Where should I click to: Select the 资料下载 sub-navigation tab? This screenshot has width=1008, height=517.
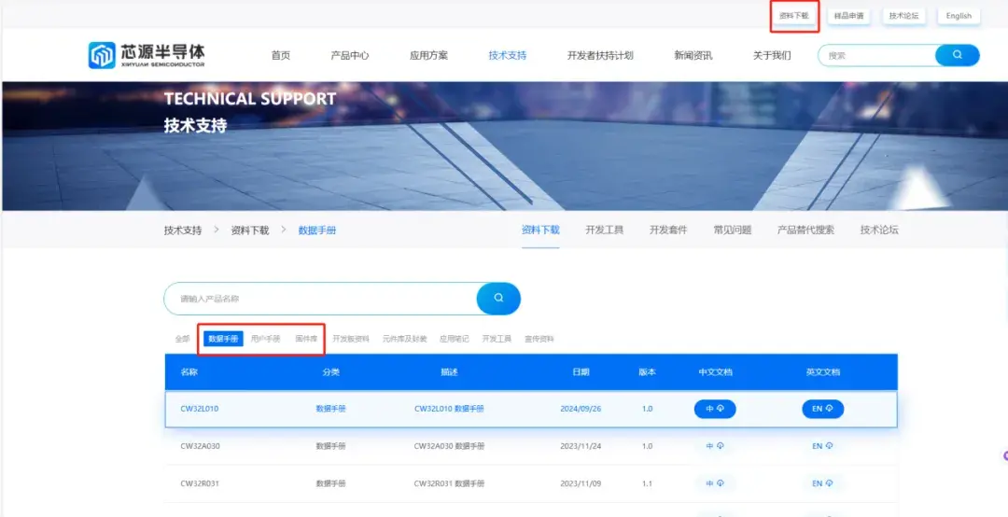point(540,230)
